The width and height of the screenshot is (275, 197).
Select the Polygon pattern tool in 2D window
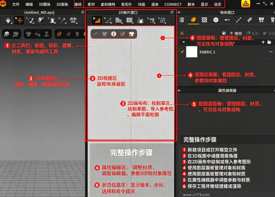(x=119, y=20)
